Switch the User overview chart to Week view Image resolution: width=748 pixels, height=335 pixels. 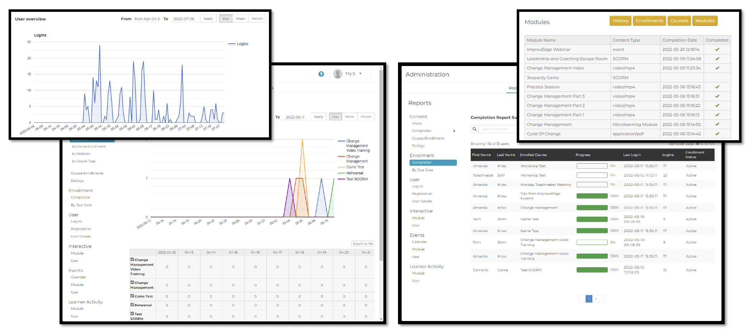[x=240, y=18]
